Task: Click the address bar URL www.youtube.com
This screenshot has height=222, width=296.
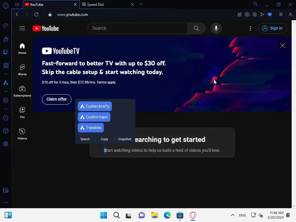Action: [73, 14]
